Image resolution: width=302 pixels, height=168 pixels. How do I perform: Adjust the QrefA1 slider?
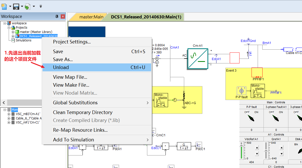(266, 151)
